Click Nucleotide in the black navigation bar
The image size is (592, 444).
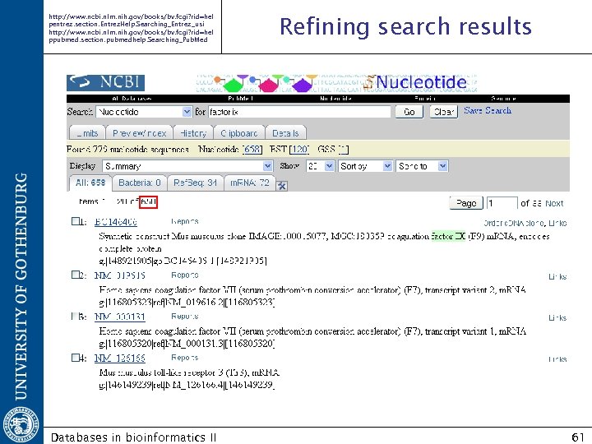click(x=335, y=99)
